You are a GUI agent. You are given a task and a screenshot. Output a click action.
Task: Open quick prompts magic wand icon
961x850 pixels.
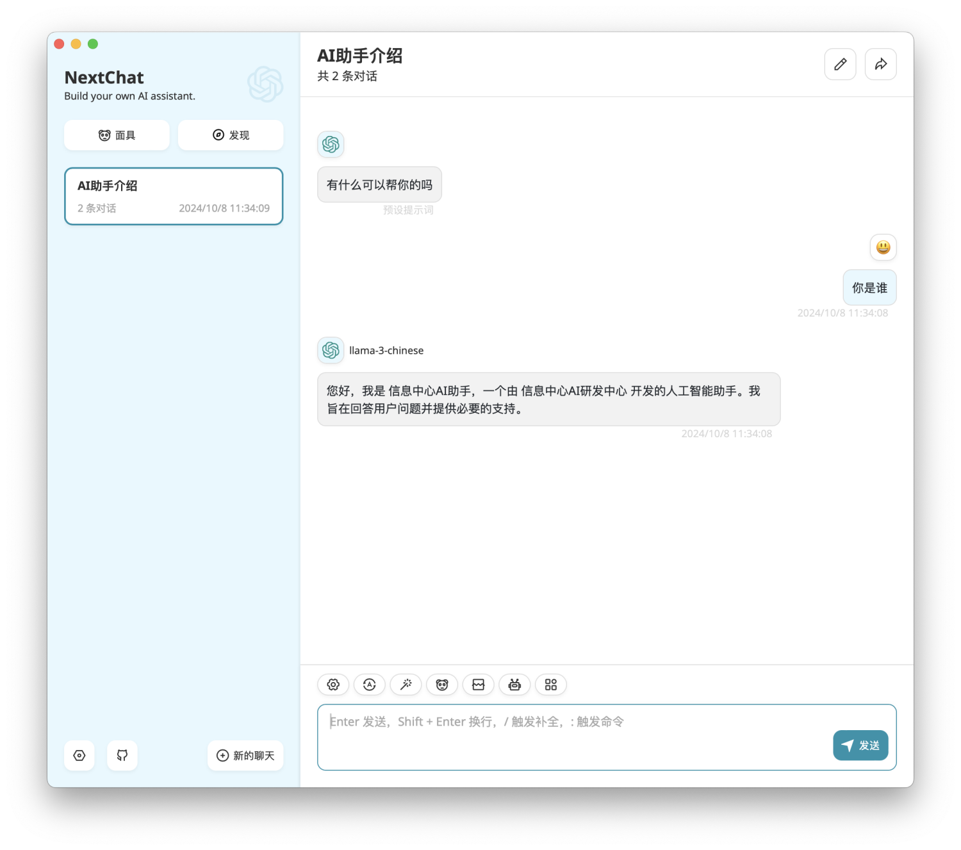(x=406, y=685)
